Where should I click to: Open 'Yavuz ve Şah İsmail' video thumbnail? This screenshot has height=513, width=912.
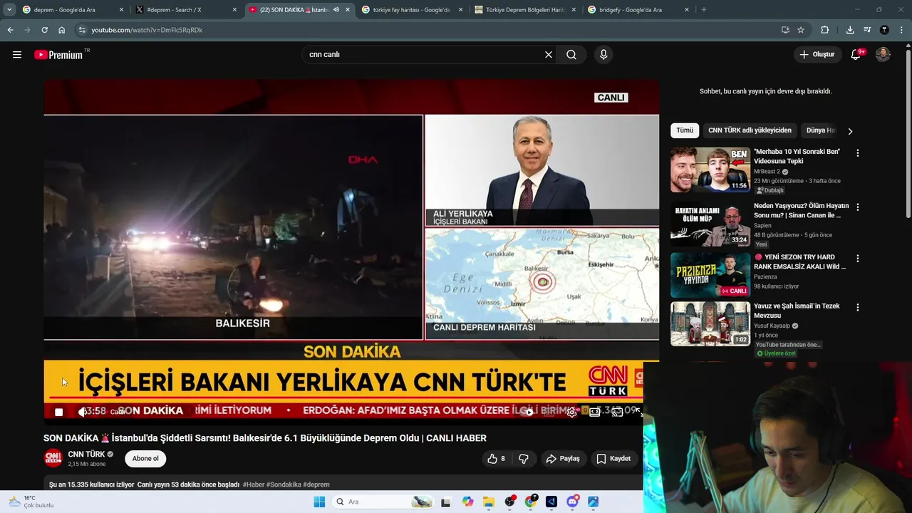coord(710,324)
